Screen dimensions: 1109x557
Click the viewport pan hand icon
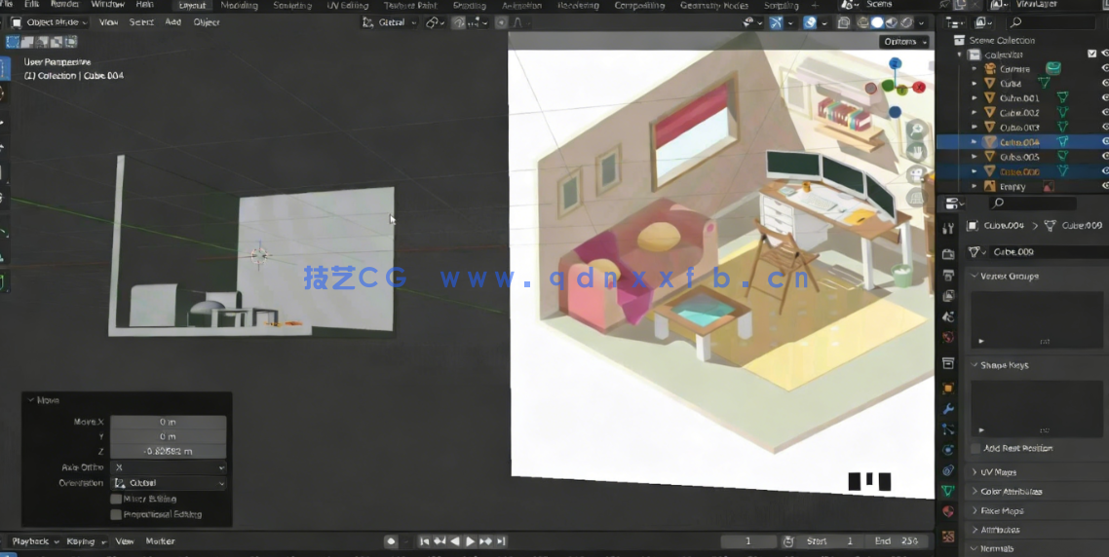pyautogui.click(x=917, y=151)
